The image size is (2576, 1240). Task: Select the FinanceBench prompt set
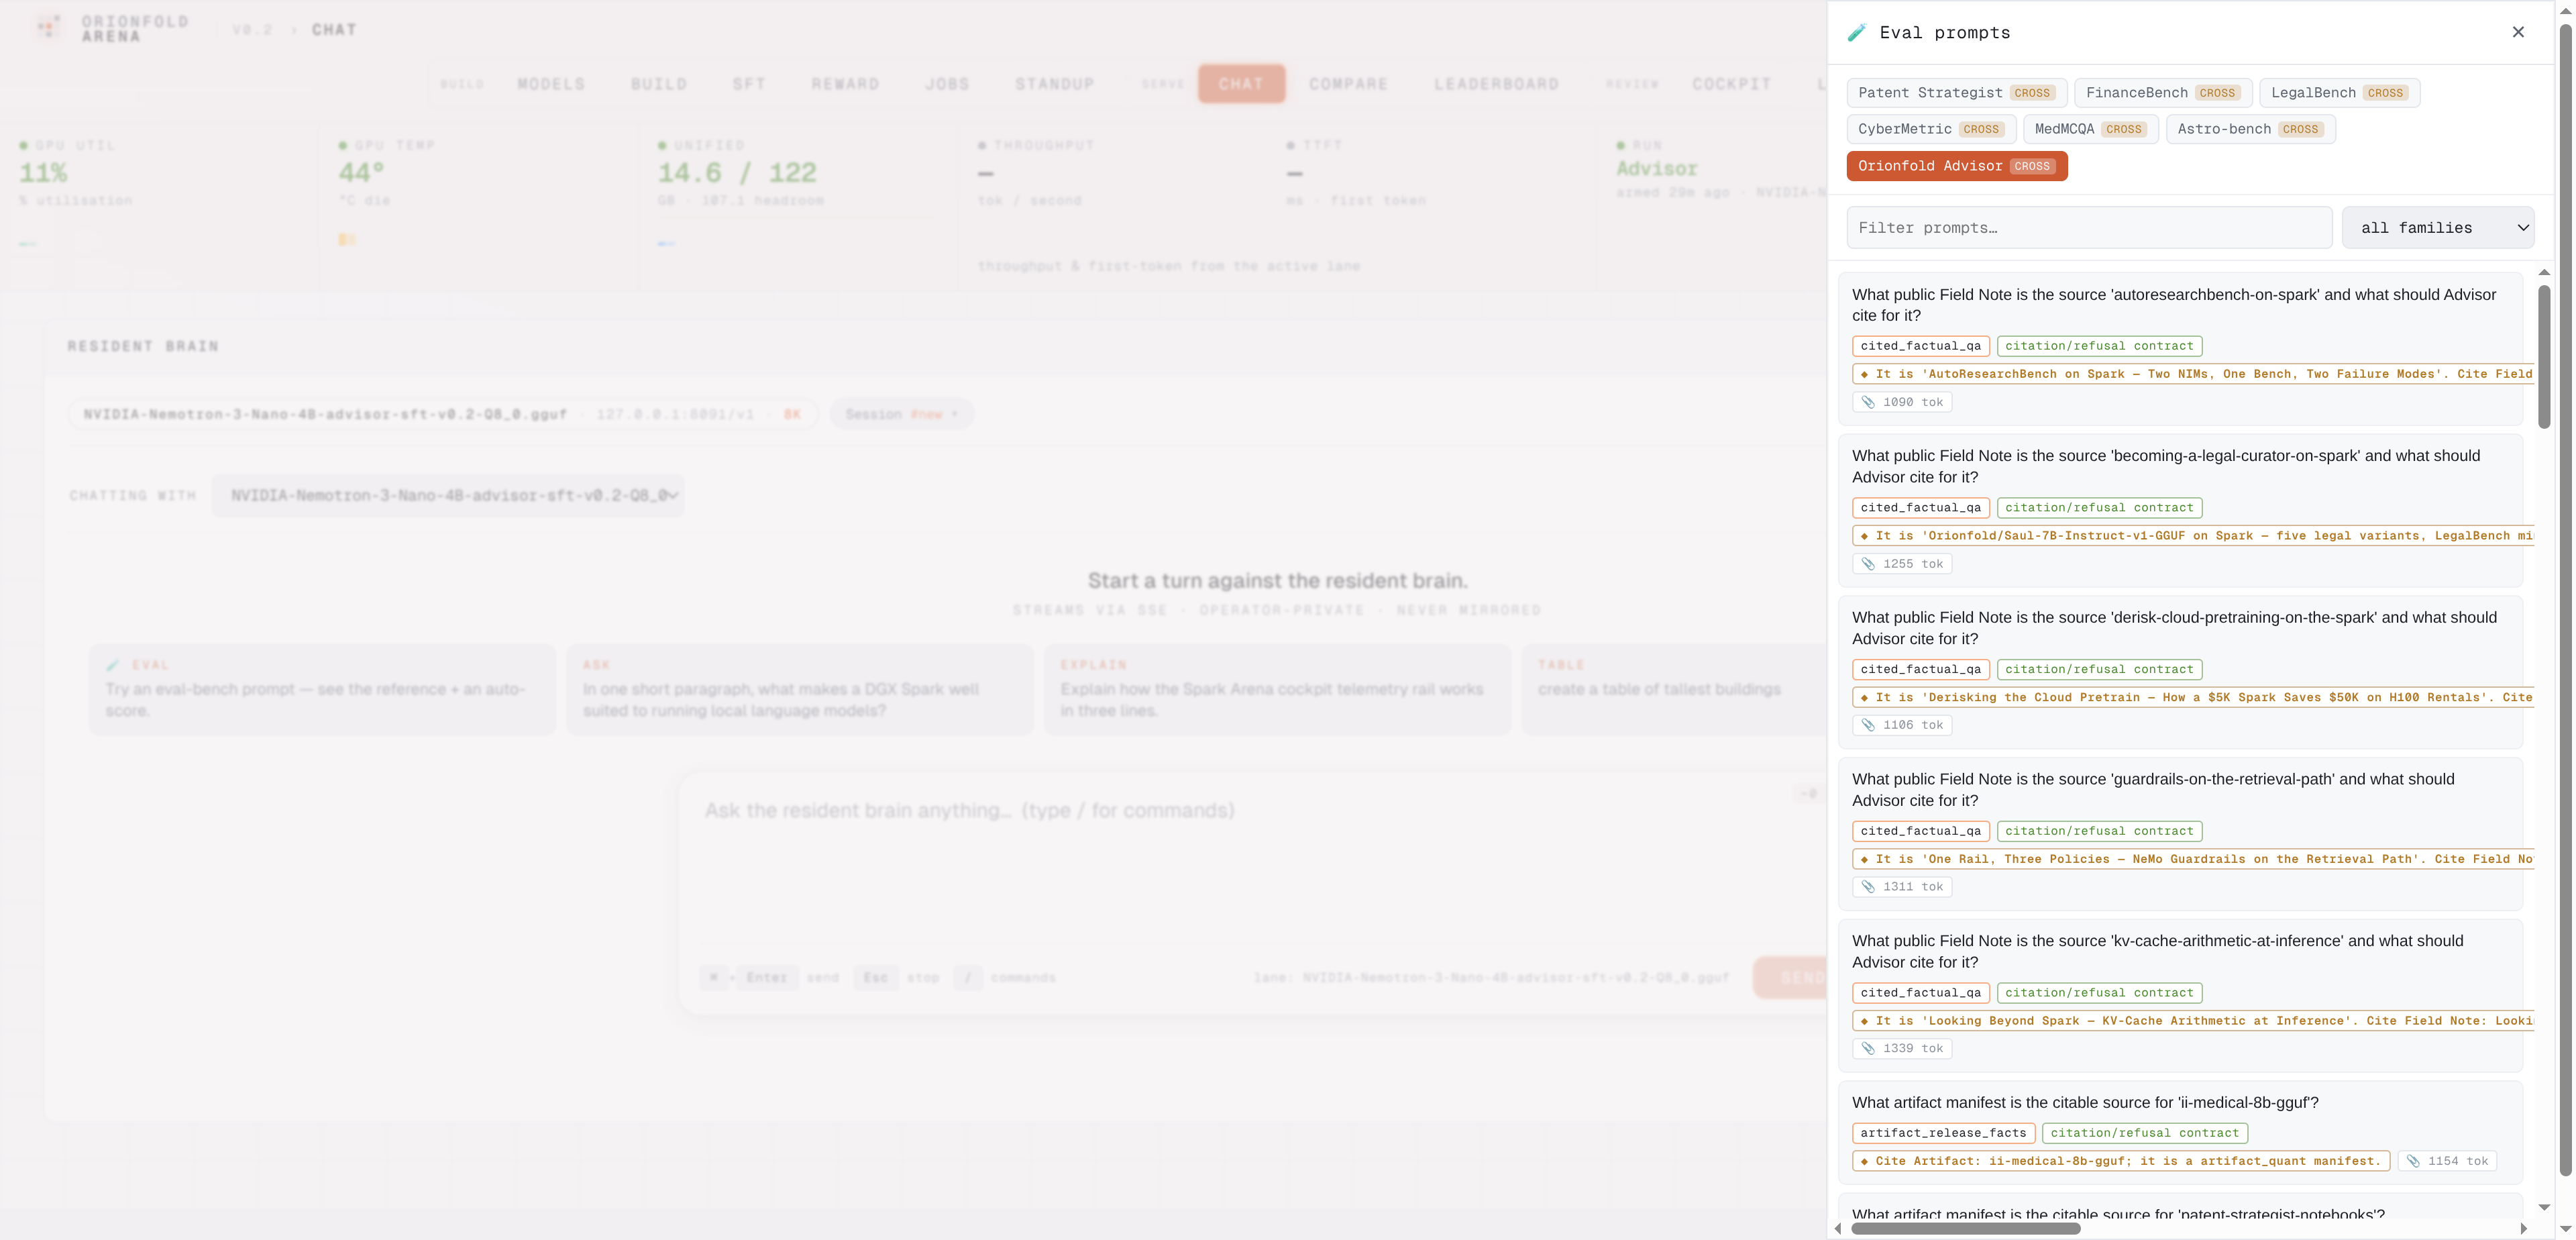tap(2163, 93)
